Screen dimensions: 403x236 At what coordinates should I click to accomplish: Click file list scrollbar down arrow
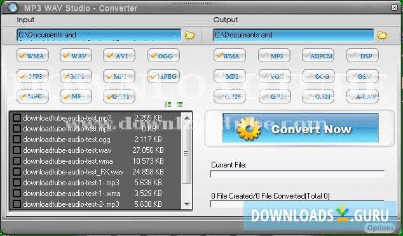click(187, 204)
